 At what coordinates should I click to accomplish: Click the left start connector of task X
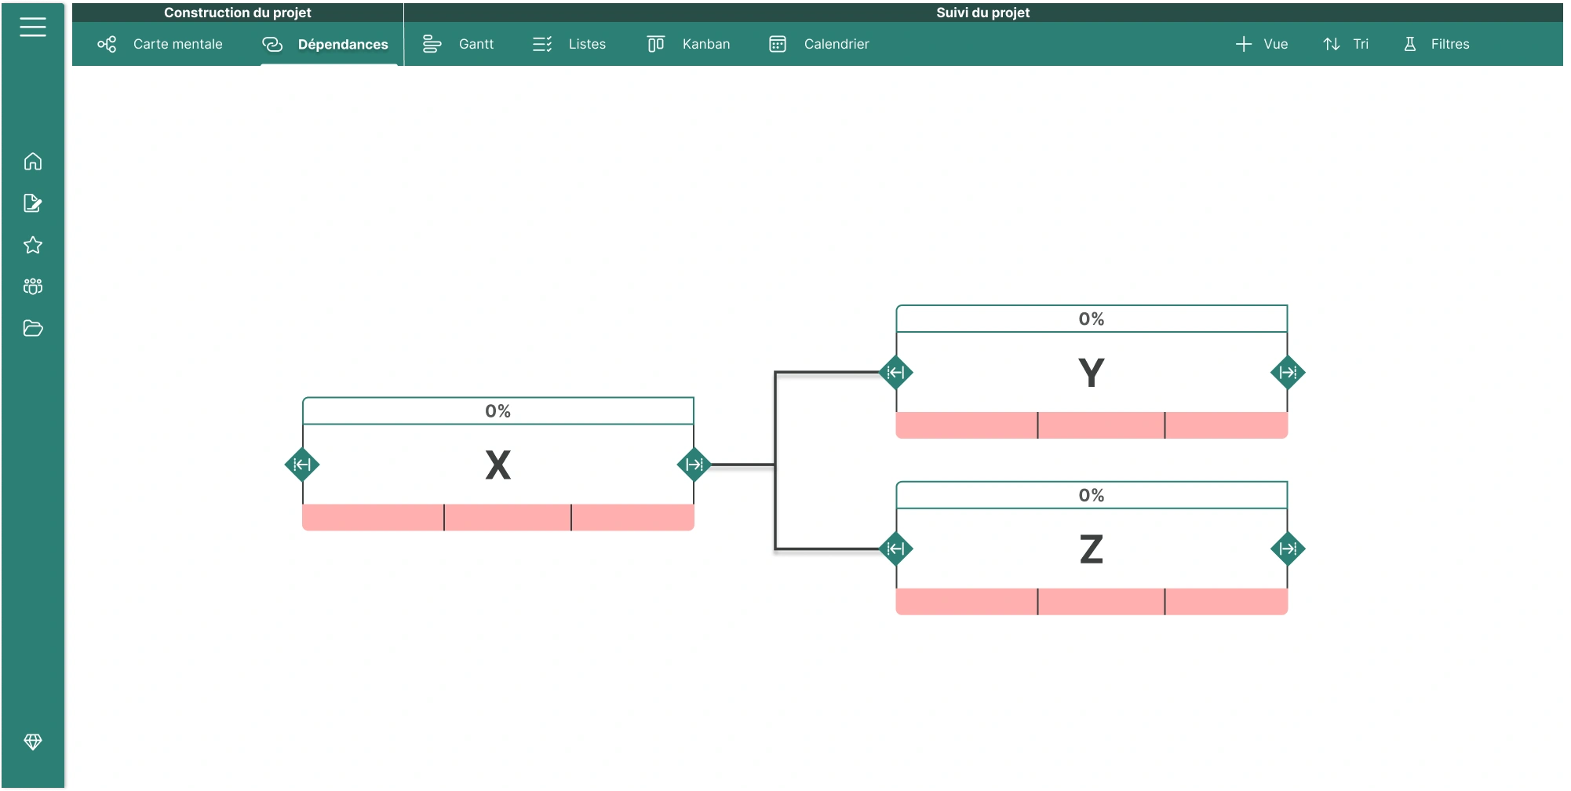click(302, 465)
